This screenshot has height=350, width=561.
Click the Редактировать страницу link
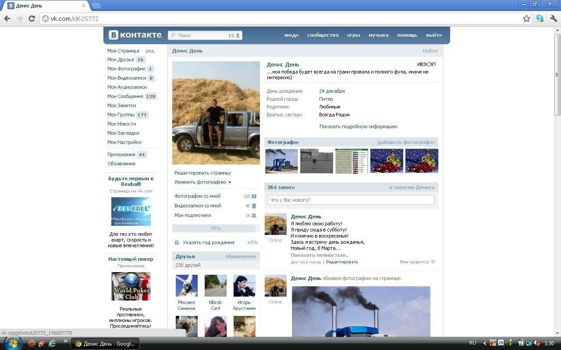[x=202, y=173]
